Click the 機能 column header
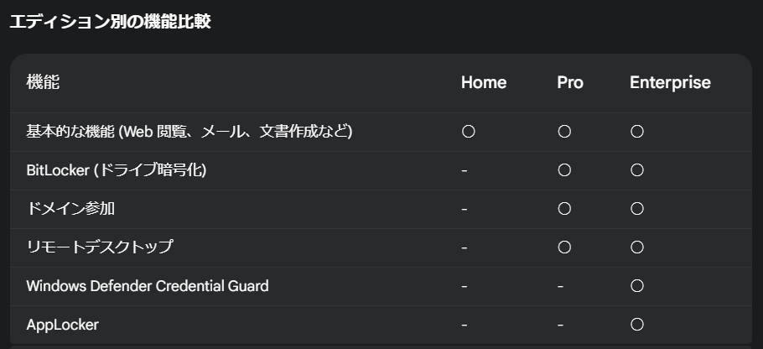This screenshot has height=349, width=763. coord(43,82)
